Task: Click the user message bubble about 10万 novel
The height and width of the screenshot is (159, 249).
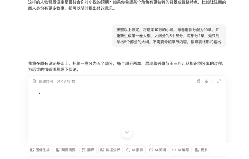Action: click(x=169, y=36)
